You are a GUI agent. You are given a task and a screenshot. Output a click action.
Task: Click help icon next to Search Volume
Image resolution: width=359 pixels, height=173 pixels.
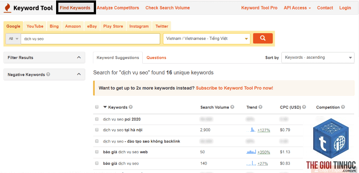(232, 107)
